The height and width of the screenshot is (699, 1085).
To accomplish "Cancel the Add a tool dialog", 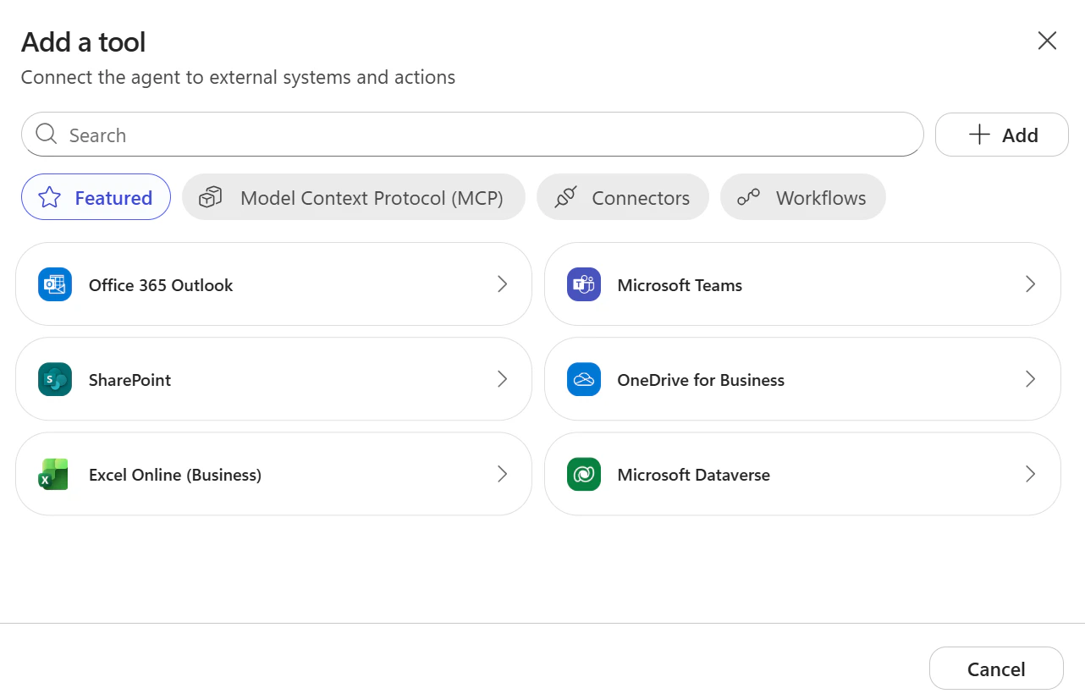I will 996,669.
